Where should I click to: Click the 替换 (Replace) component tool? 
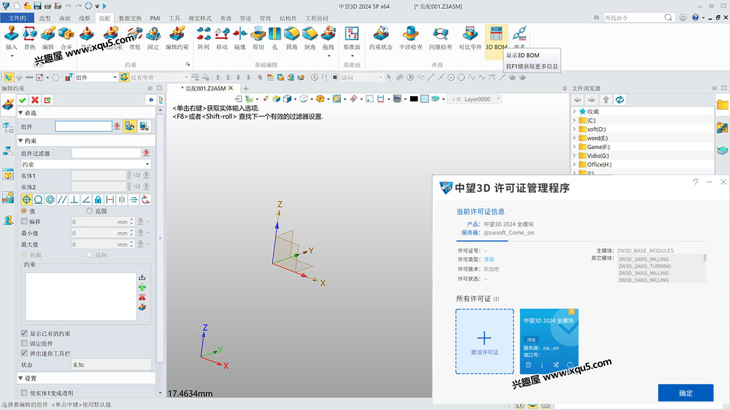tap(30, 33)
